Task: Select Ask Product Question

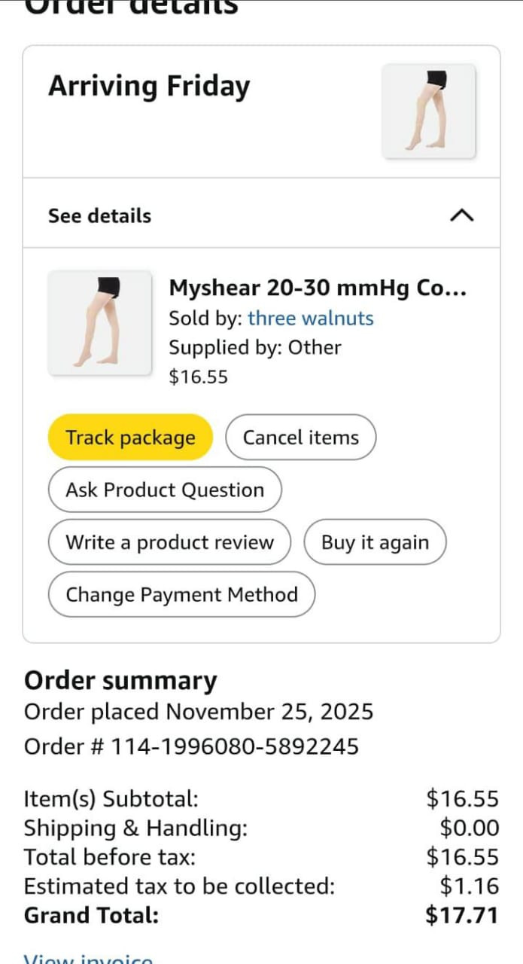Action: tap(165, 490)
